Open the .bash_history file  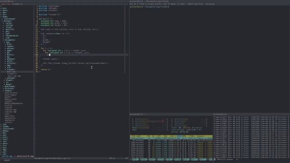click(11, 93)
